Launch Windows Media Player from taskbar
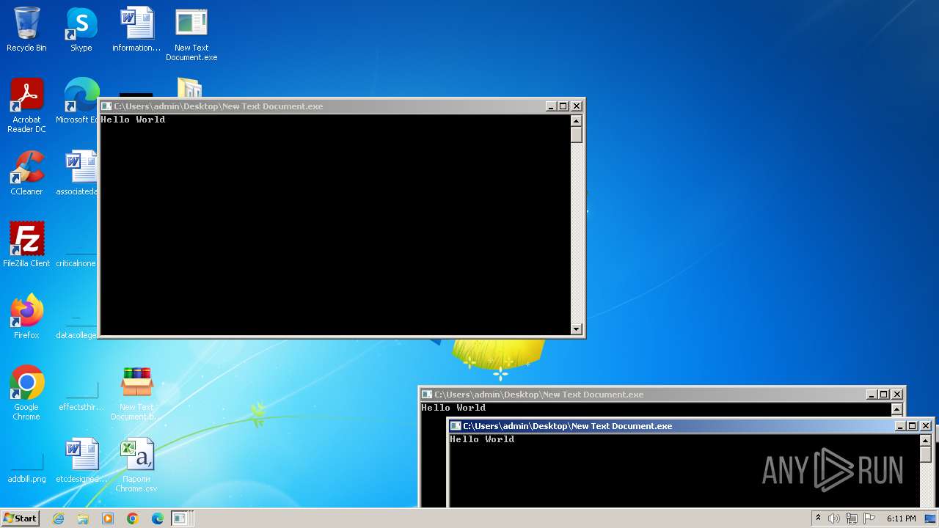The height and width of the screenshot is (528, 939). tap(108, 518)
